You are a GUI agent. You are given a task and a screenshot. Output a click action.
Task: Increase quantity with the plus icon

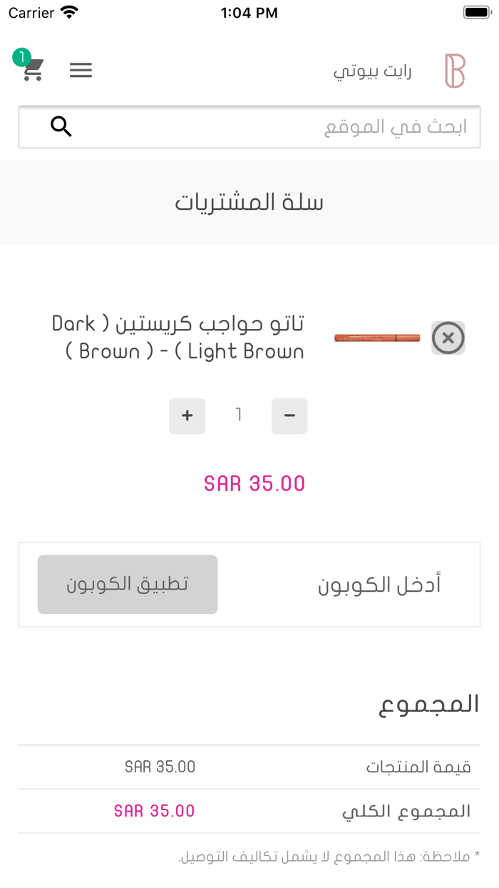[187, 415]
